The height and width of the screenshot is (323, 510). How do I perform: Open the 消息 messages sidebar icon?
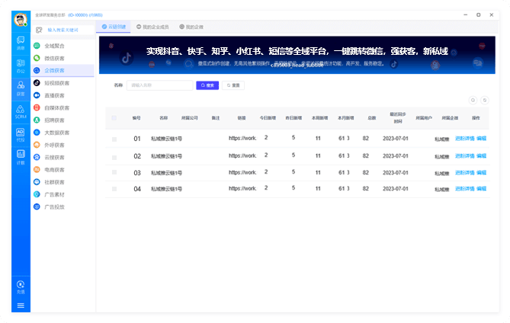(21, 43)
